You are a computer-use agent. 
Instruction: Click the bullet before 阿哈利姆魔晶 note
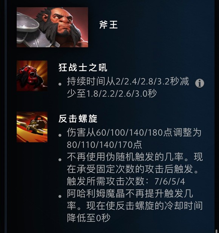(x=60, y=196)
